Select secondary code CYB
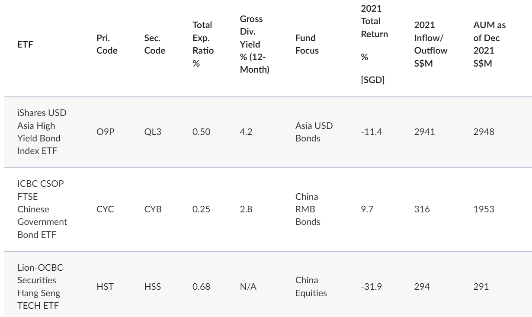Viewport: 532px width, 317px height. 151,210
